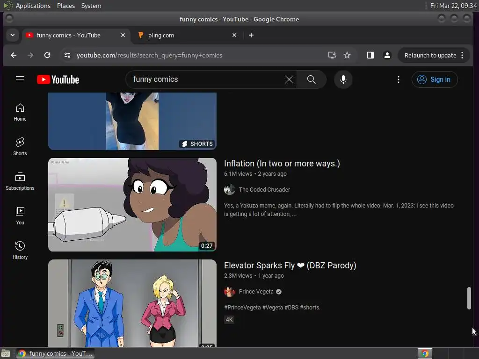The image size is (479, 359).
Task: Click the page vertical scrollbar thumb
Action: pos(469,298)
